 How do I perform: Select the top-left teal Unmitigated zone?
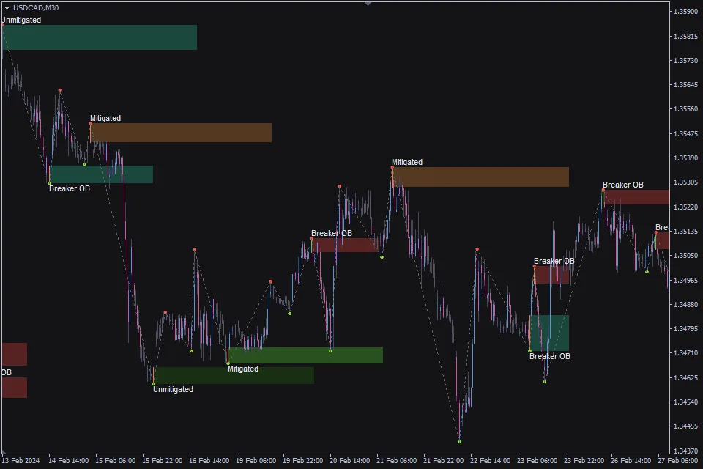coord(100,37)
